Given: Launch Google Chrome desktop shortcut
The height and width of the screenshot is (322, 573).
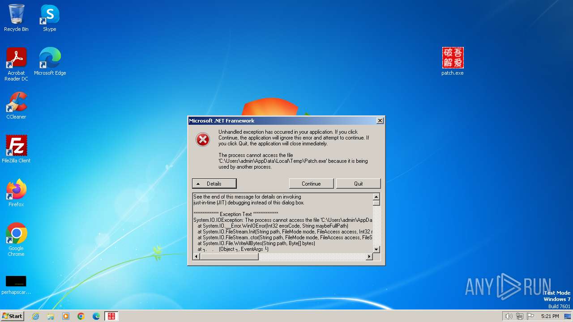Looking at the screenshot, I should coord(16,240).
